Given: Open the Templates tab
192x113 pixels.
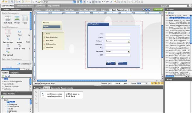Looking at the screenshot, I should point(14,73).
